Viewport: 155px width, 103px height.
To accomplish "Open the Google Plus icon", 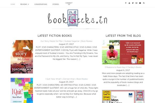I will tap(136, 3).
